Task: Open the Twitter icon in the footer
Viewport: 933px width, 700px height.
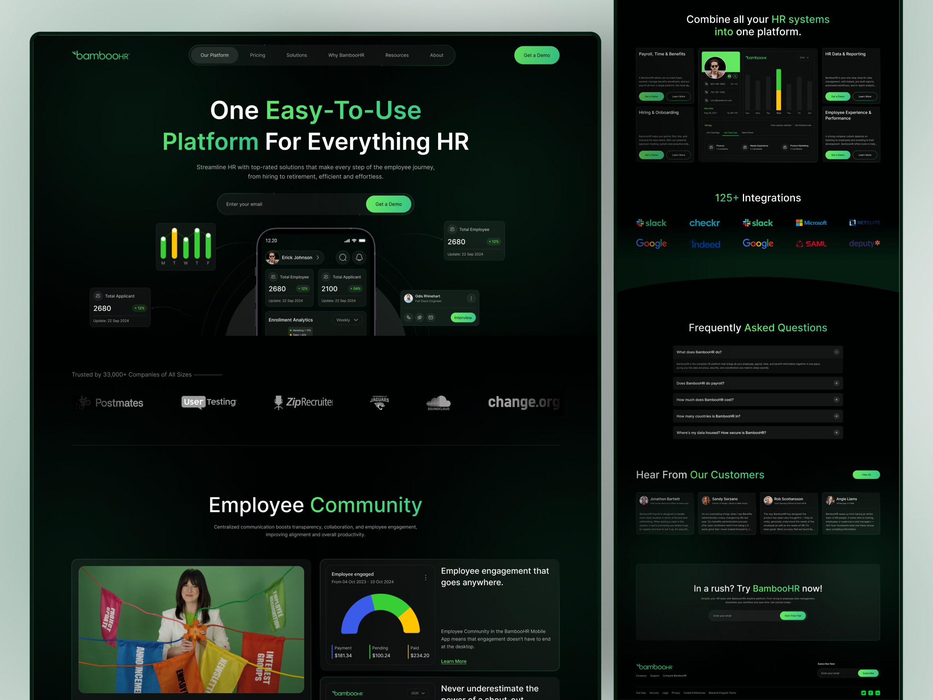Action: coord(863,693)
